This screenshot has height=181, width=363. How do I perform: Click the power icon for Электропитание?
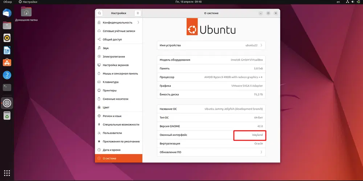(99, 56)
